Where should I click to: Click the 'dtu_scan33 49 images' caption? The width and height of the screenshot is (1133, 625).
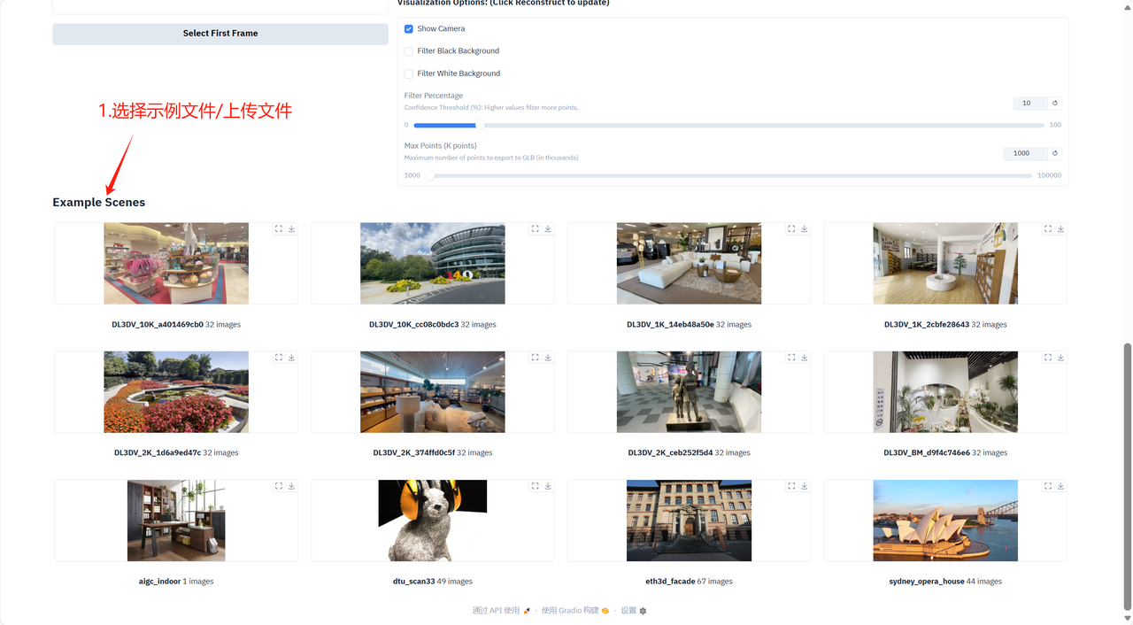pos(433,582)
